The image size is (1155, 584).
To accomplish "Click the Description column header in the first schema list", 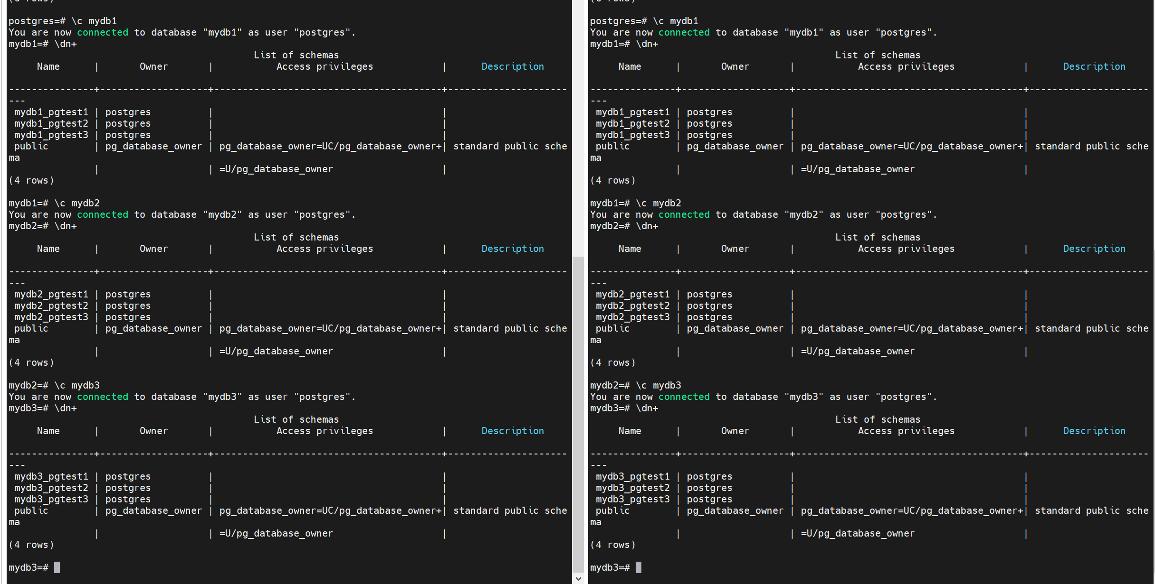I will (513, 66).
